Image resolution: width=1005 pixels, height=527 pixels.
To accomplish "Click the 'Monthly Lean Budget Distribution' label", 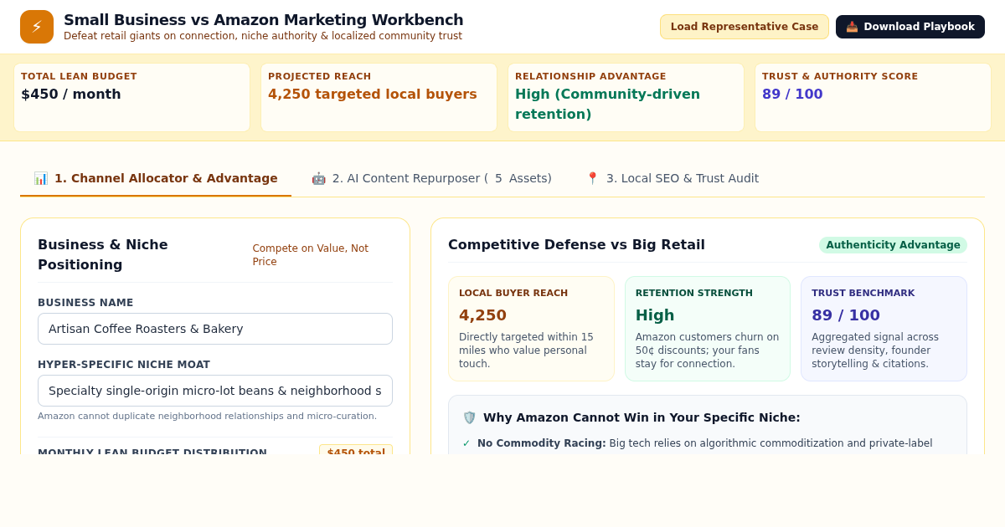I will click(152, 452).
